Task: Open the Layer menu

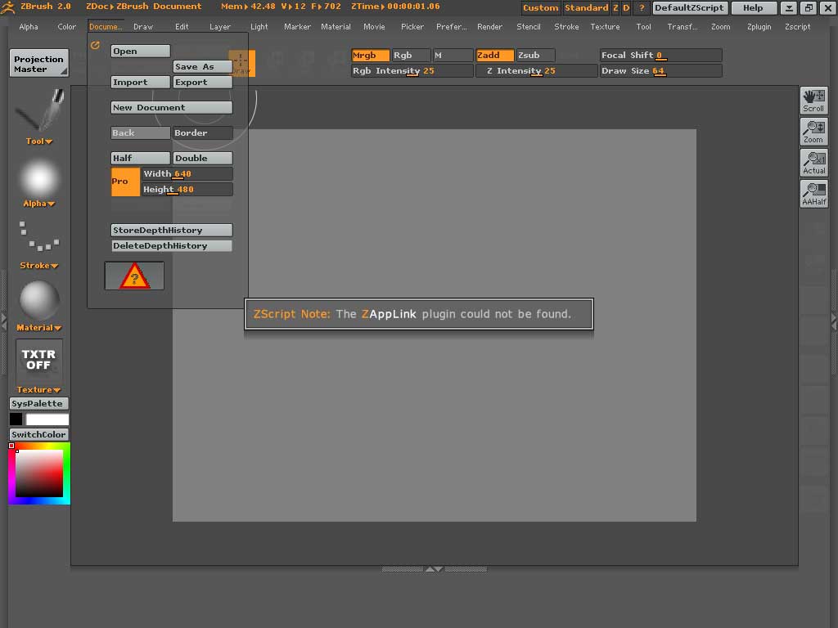Action: pyautogui.click(x=219, y=27)
